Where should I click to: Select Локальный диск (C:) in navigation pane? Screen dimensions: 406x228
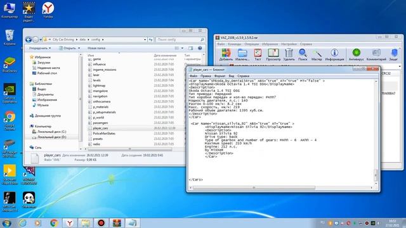pyautogui.click(x=51, y=132)
